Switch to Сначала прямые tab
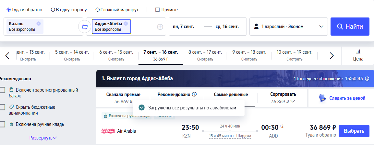This screenshot has height=145, width=374. pos(123,98)
